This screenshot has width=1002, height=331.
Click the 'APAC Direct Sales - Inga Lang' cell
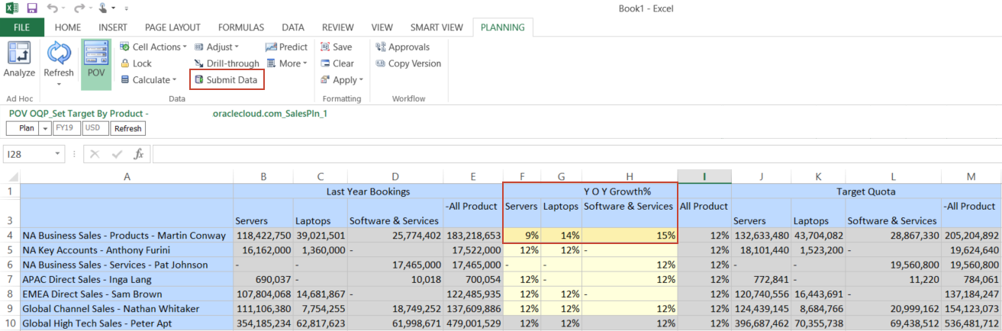[x=127, y=279]
